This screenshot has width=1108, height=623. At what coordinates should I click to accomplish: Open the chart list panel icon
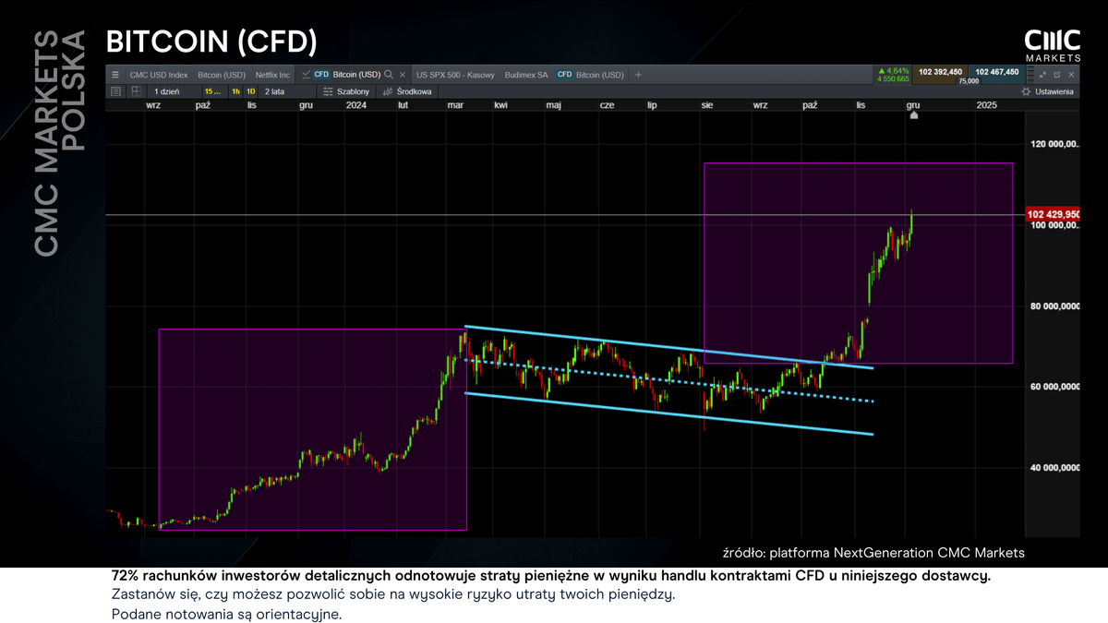point(115,91)
